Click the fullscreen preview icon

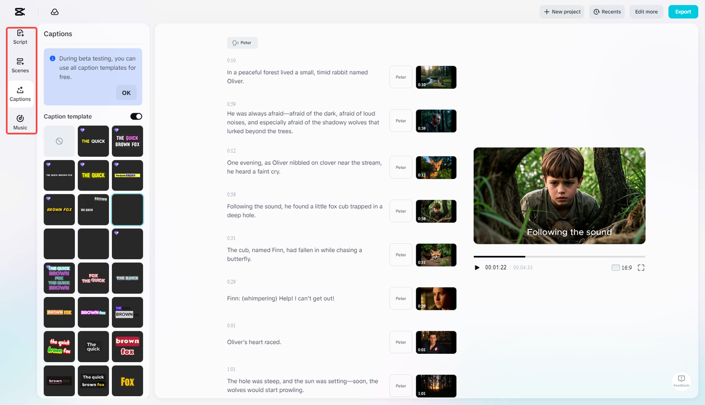[x=641, y=267]
